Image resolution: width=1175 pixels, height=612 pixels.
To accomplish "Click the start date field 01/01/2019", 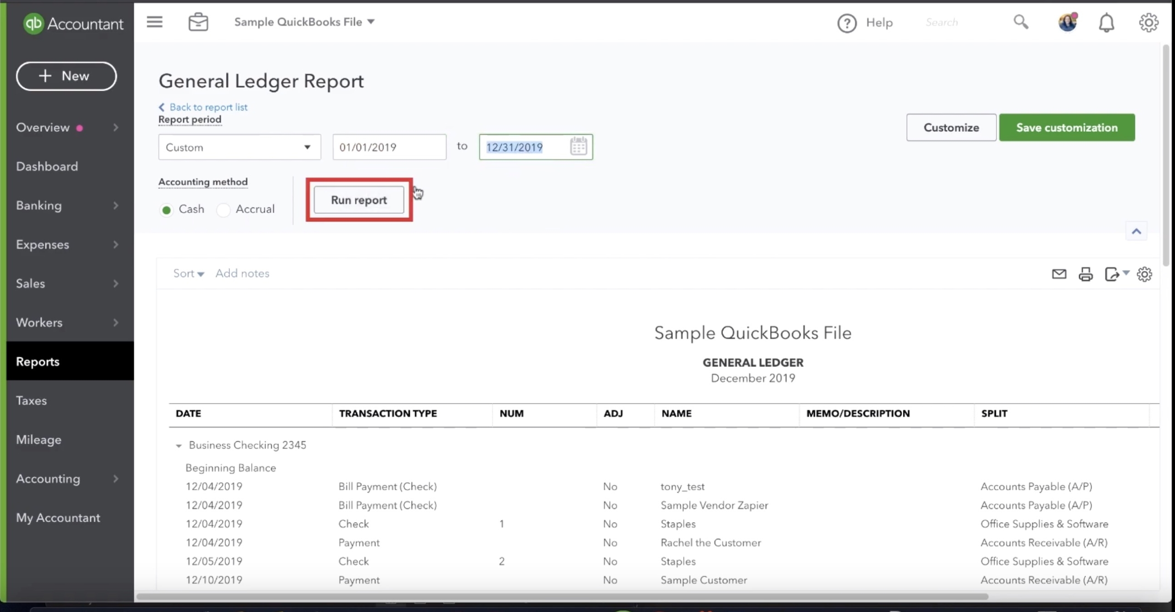I will pyautogui.click(x=389, y=147).
